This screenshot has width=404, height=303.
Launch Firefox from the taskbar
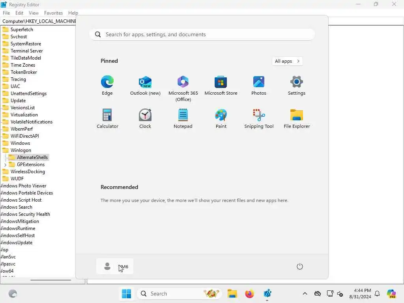pos(249,294)
